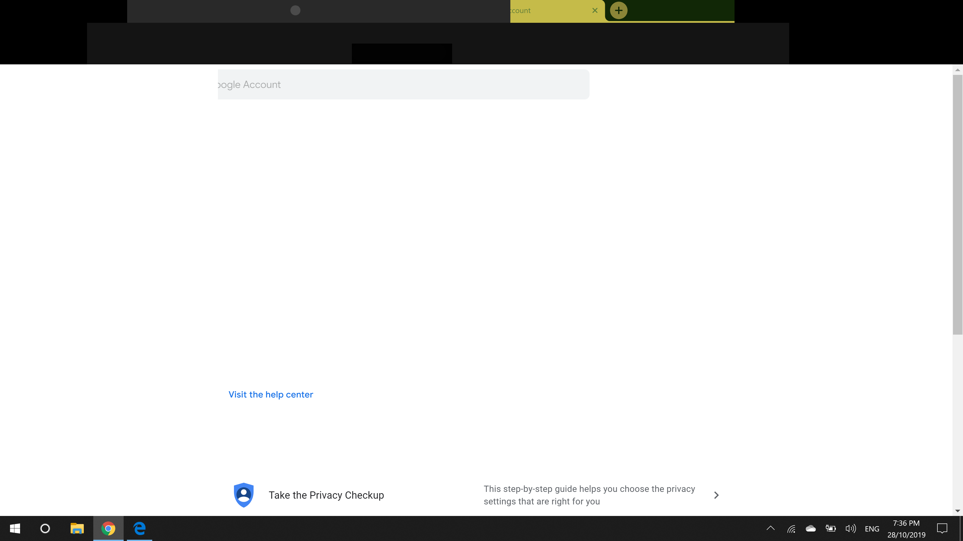The image size is (963, 541).
Task: Click the Search Google Account field
Action: click(x=403, y=84)
